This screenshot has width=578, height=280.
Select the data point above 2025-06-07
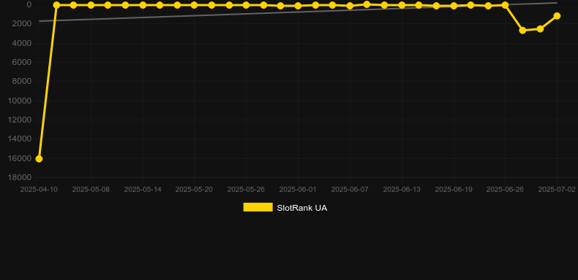click(350, 6)
